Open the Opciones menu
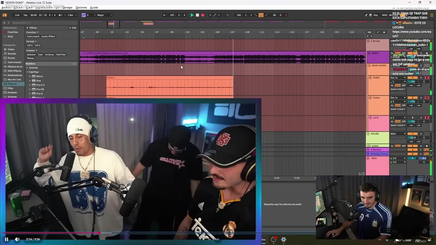The width and height of the screenshot is (436, 245). (81, 7)
